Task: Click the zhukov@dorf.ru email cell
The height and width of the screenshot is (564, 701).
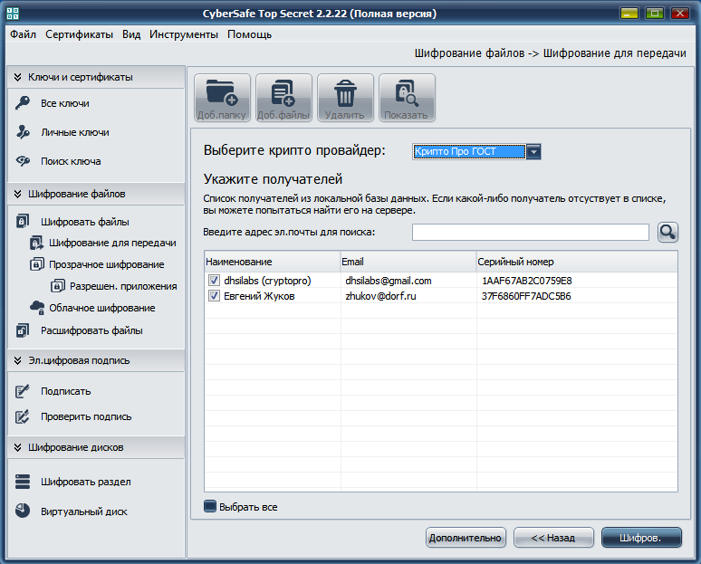Action: pyautogui.click(x=380, y=296)
